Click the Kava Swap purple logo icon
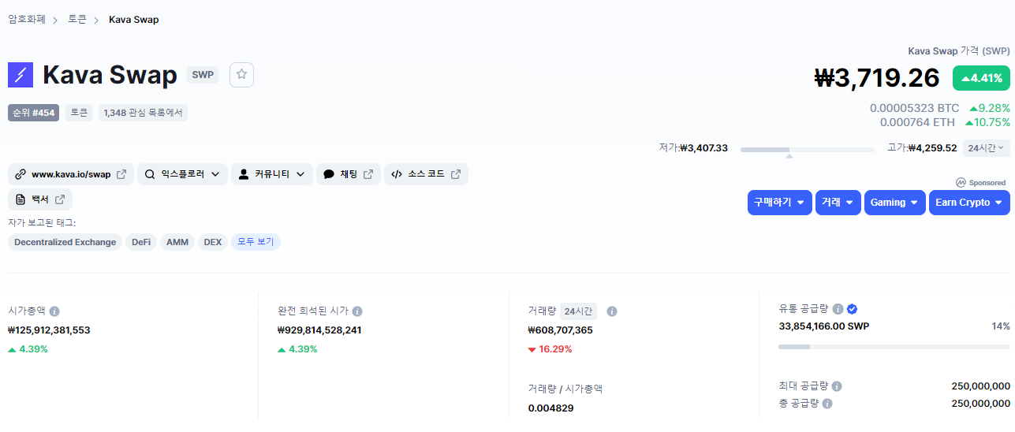 point(21,75)
